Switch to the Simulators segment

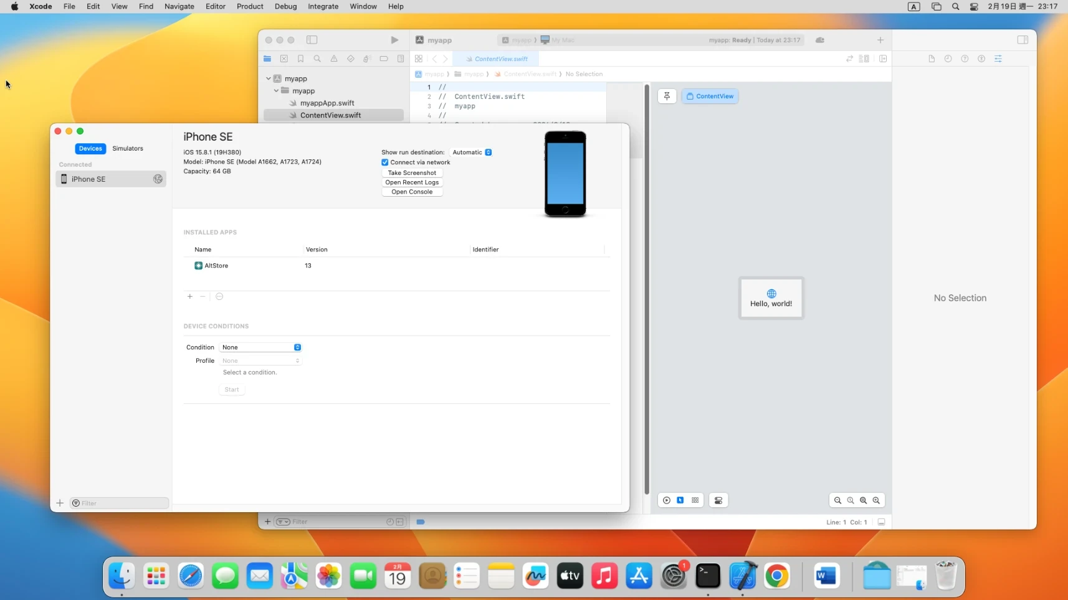point(128,149)
